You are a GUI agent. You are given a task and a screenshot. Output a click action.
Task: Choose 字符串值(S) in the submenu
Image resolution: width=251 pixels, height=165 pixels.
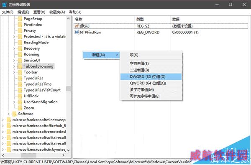tap(151, 63)
